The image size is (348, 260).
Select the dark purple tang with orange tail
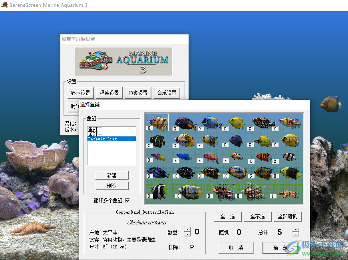[185, 123]
